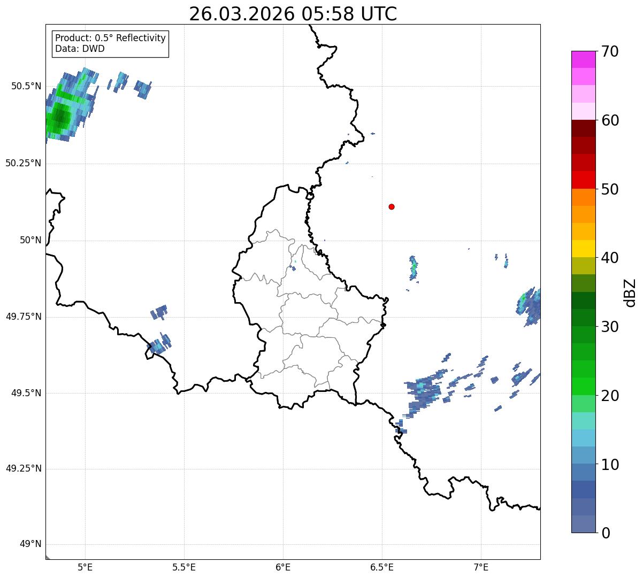
Task: Click the Data: DWD label
Action: (80, 49)
